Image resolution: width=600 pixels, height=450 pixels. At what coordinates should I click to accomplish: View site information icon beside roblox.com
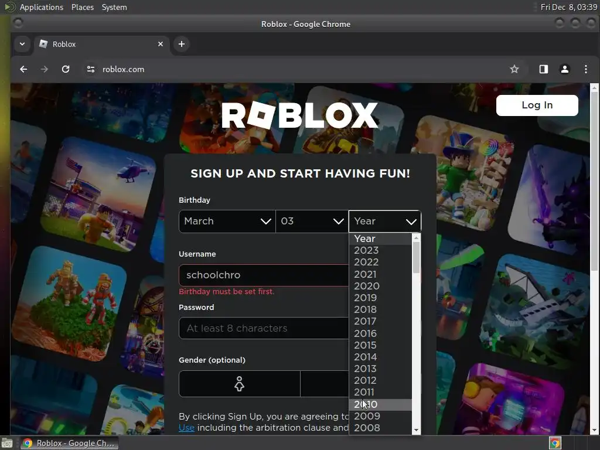tap(91, 69)
